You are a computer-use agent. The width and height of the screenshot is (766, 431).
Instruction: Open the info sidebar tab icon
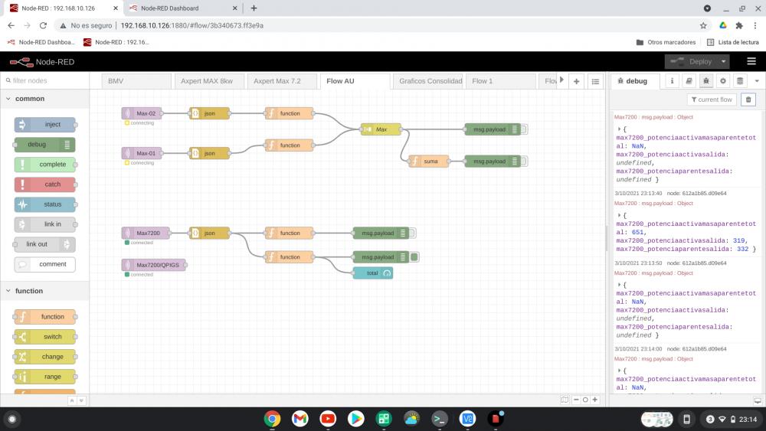coord(673,81)
